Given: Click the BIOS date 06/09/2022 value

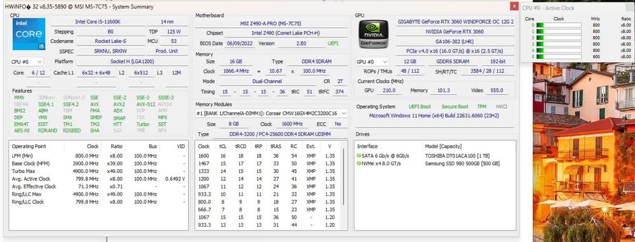Looking at the screenshot, I should pos(240,43).
